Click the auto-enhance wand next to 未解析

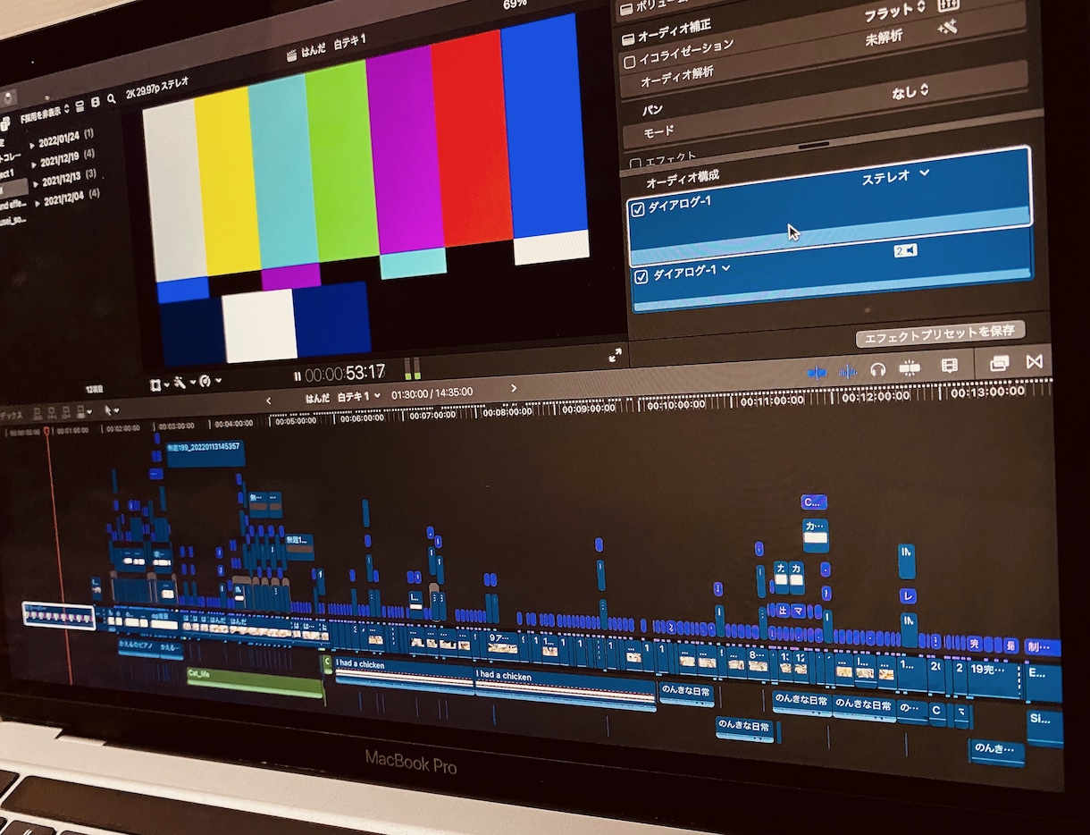947,29
